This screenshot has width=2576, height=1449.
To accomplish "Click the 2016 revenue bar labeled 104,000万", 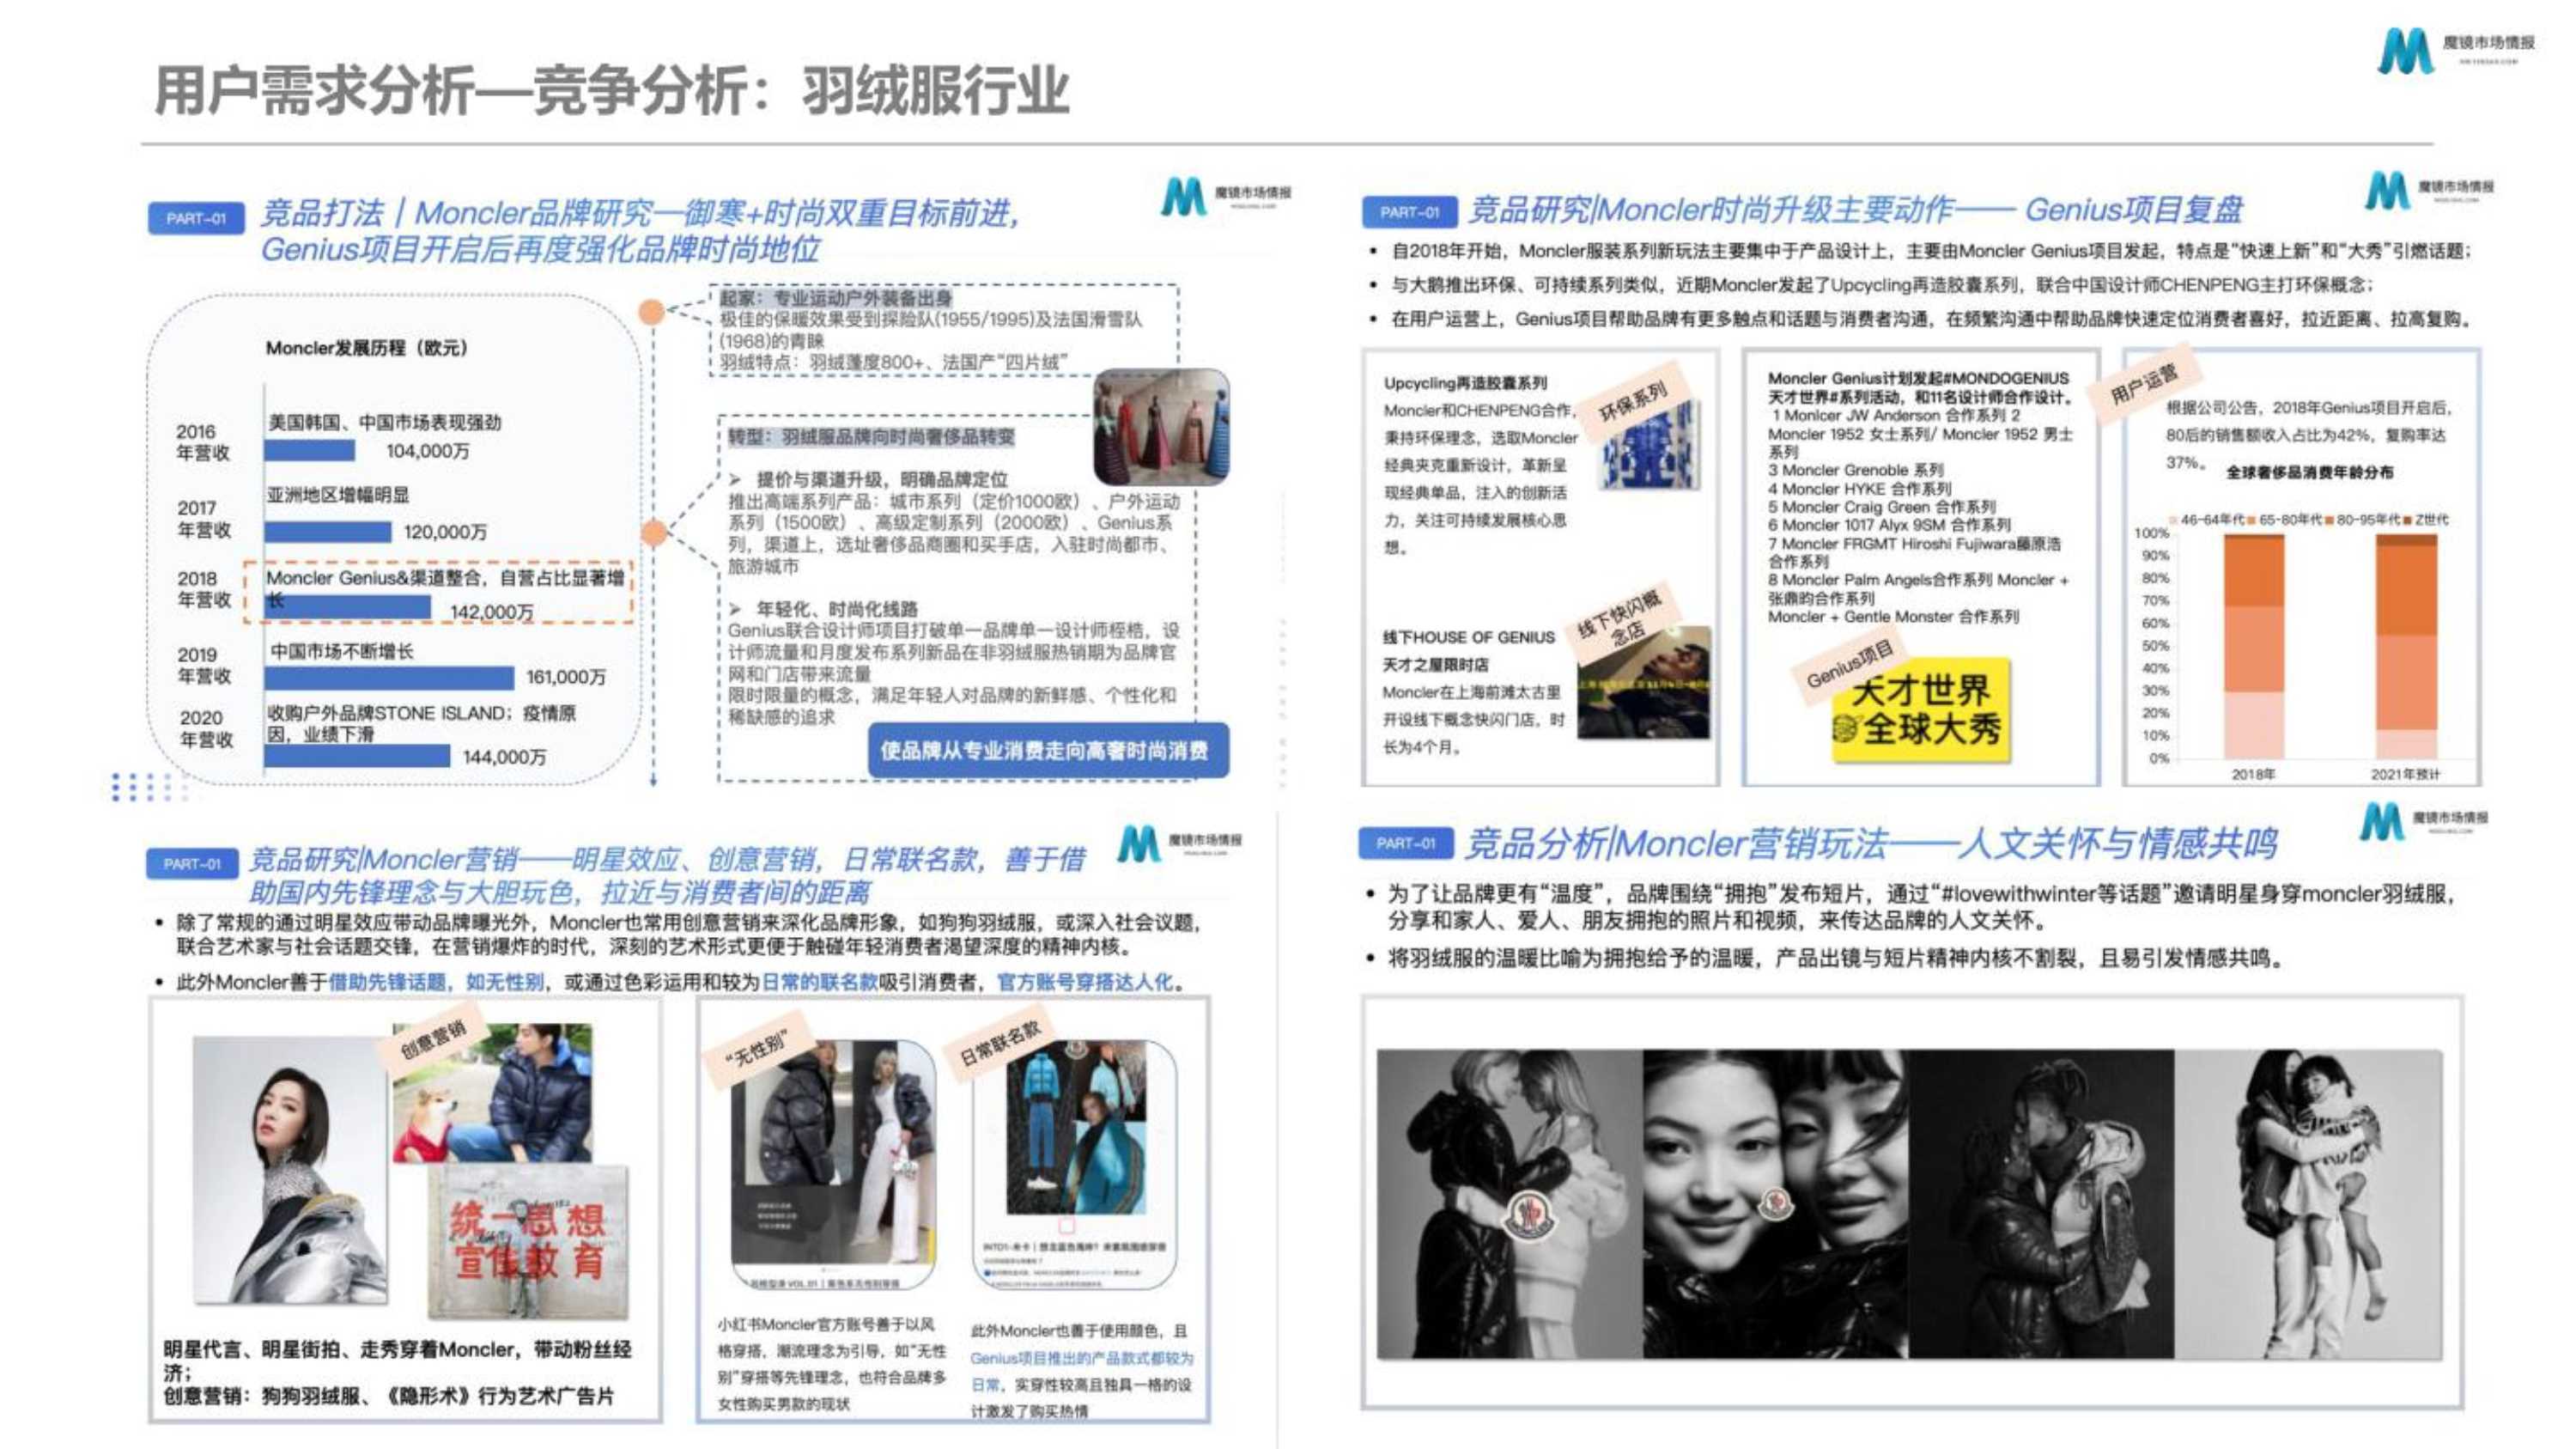I will tap(309, 451).
